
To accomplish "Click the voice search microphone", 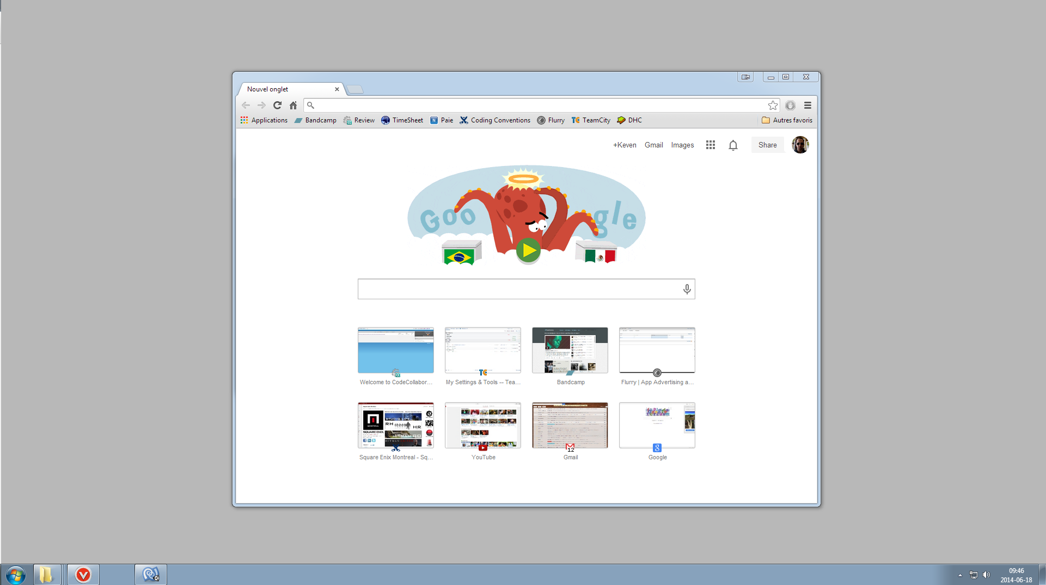I will tap(687, 289).
